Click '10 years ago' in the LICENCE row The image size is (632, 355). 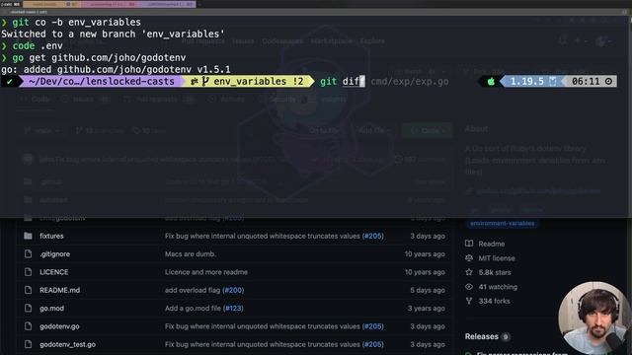coord(425,272)
